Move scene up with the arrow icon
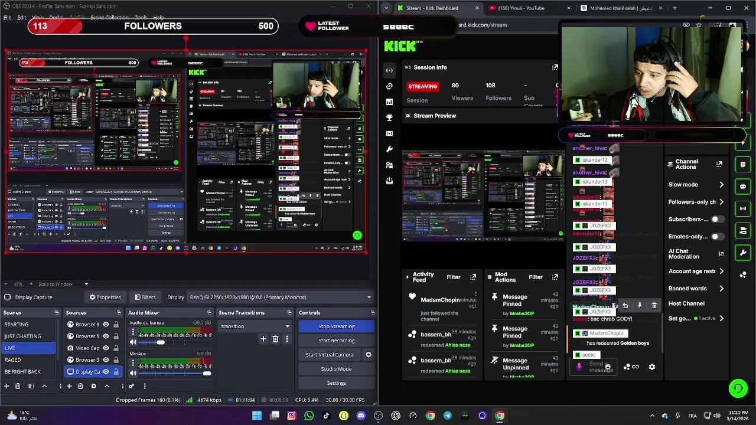The image size is (756, 425). [x=44, y=386]
